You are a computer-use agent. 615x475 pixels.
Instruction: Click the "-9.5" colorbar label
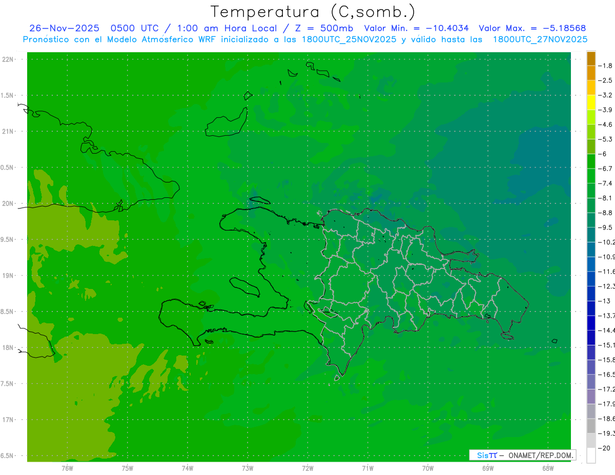point(605,227)
